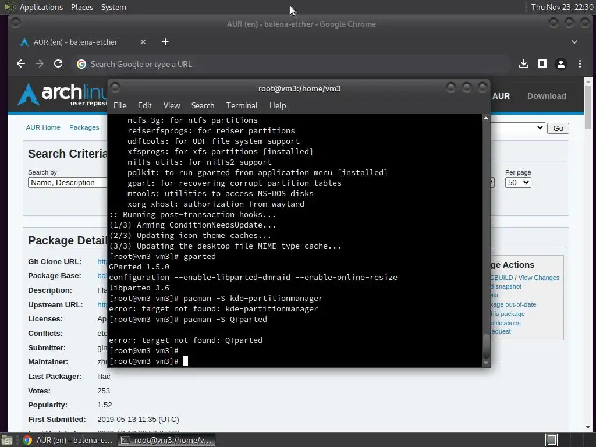Click the terminal prompt cursor

pos(186,361)
